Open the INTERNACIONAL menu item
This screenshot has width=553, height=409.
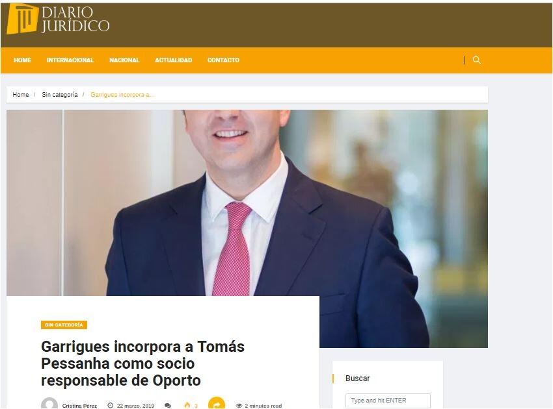[70, 60]
